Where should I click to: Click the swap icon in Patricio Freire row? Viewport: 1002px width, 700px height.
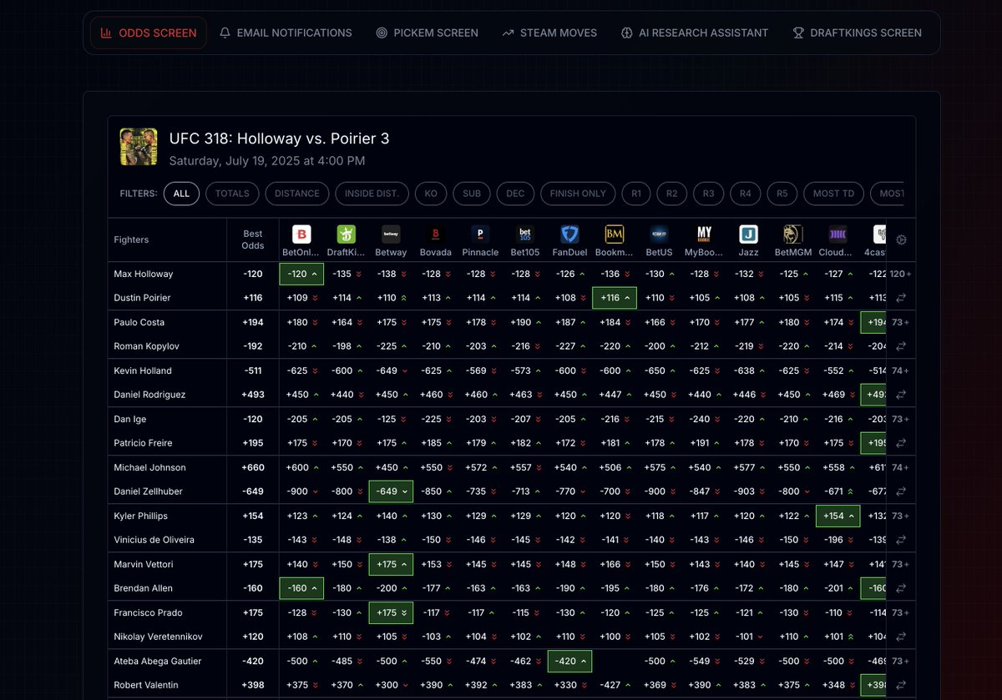[901, 443]
